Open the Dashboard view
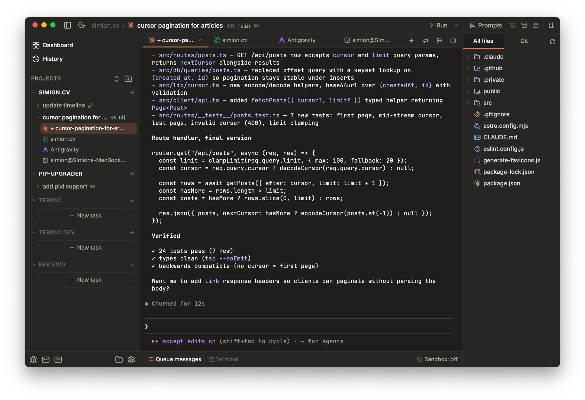The image size is (585, 400). (x=53, y=45)
